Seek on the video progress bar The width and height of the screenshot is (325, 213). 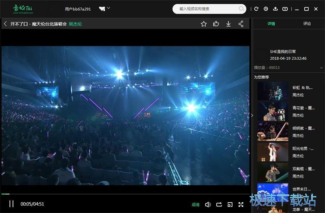[125, 194]
